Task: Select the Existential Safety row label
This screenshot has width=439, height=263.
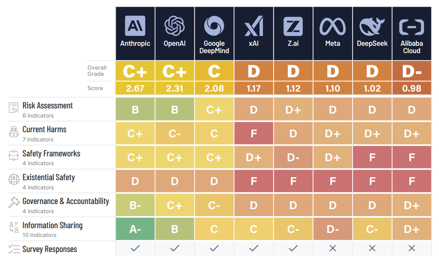Action: coord(49,178)
